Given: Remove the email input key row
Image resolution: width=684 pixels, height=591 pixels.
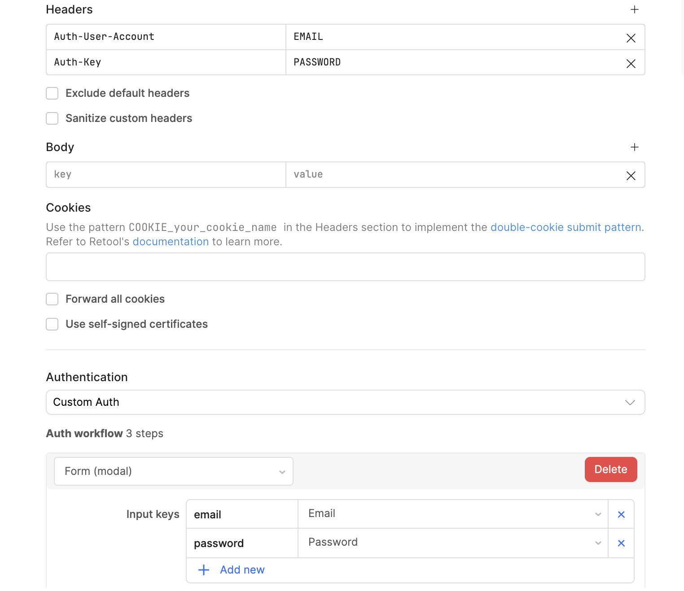Looking at the screenshot, I should (x=621, y=514).
